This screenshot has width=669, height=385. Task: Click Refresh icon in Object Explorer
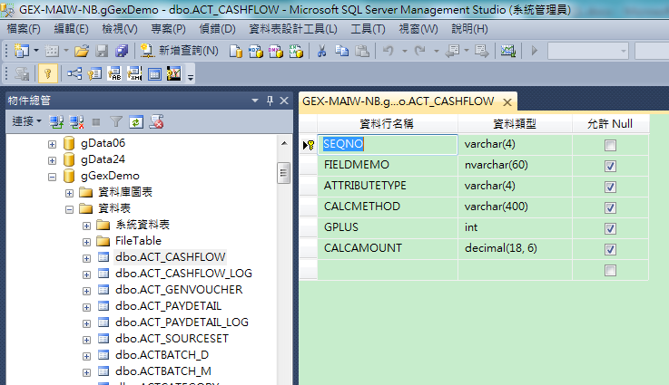tap(136, 122)
